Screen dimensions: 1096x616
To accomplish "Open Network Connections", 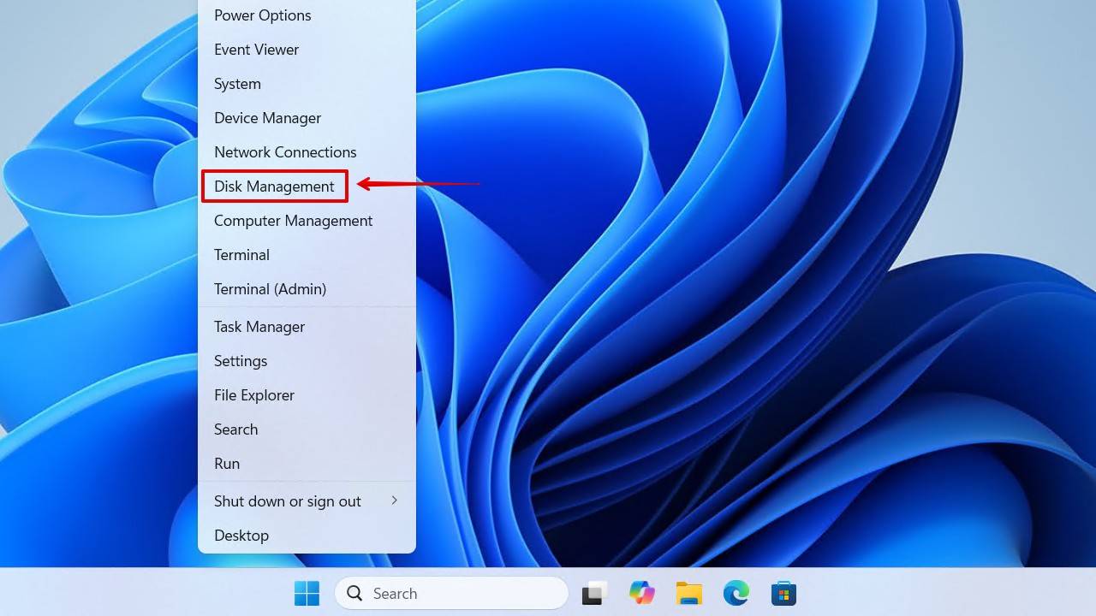I will point(285,152).
